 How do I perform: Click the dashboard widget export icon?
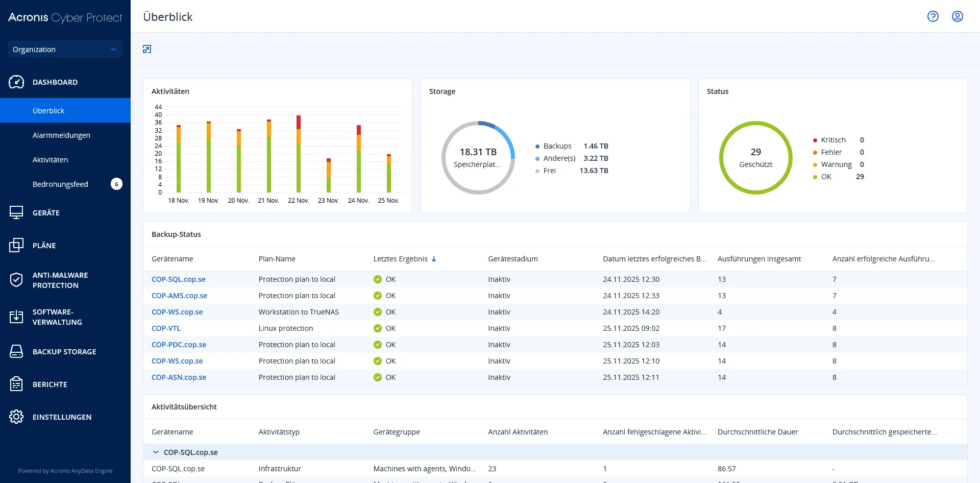pyautogui.click(x=147, y=49)
